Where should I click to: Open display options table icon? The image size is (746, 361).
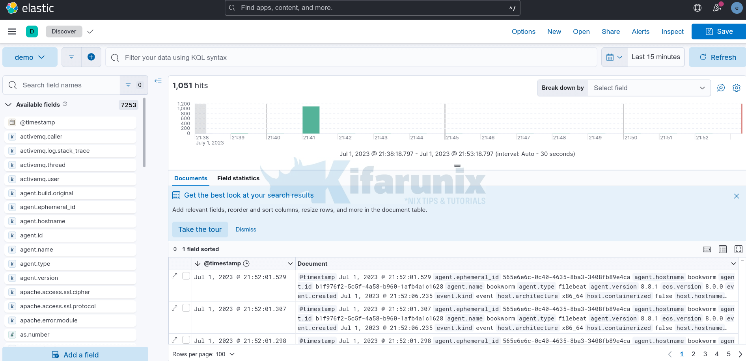[x=723, y=249]
